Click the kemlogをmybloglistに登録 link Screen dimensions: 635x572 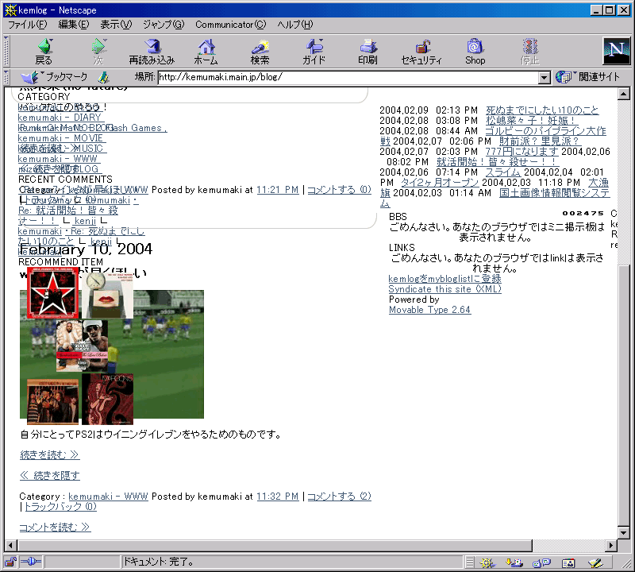(444, 279)
